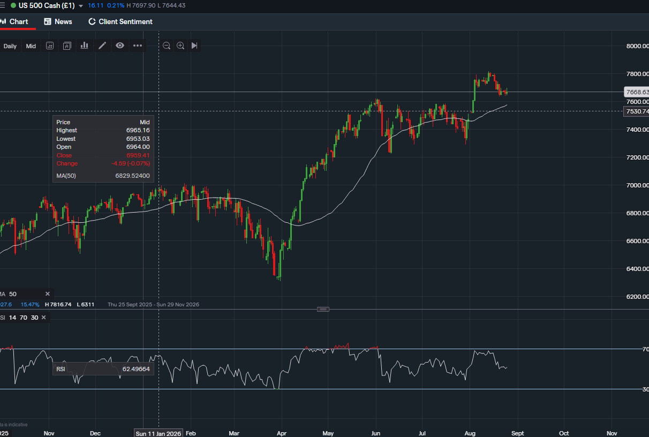Click the MA(50) 6829.52400 tooltip value
The width and height of the screenshot is (649, 437).
(x=132, y=176)
